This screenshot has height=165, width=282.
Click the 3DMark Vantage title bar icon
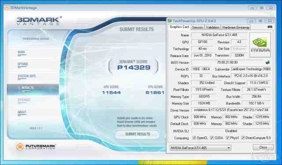coord(7,8)
